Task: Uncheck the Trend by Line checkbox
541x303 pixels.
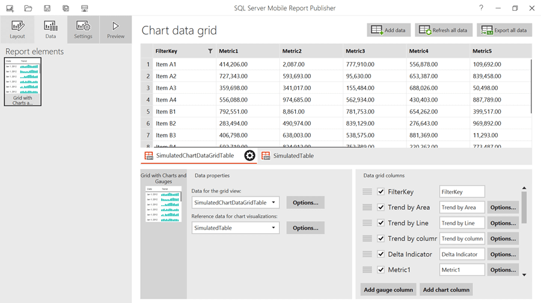Action: pyautogui.click(x=381, y=223)
